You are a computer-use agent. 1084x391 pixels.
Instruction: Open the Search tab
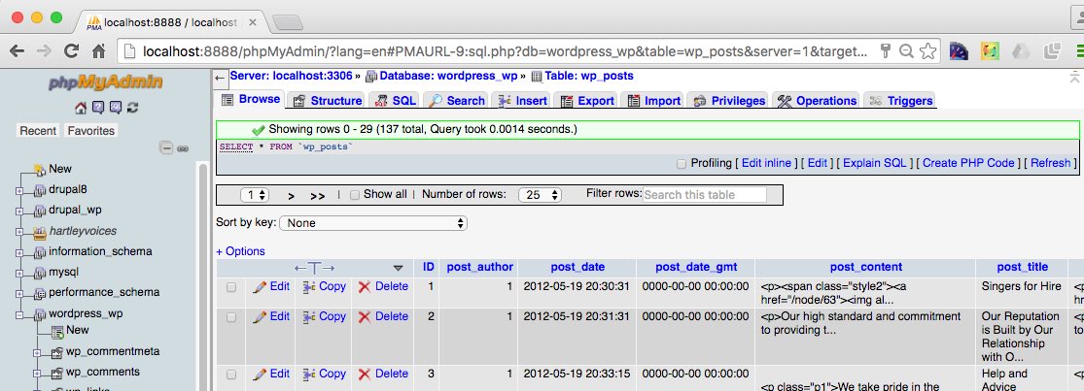pyautogui.click(x=456, y=101)
